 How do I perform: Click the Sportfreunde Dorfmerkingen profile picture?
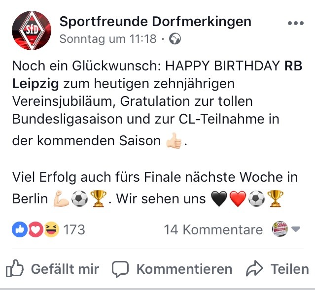(x=32, y=31)
